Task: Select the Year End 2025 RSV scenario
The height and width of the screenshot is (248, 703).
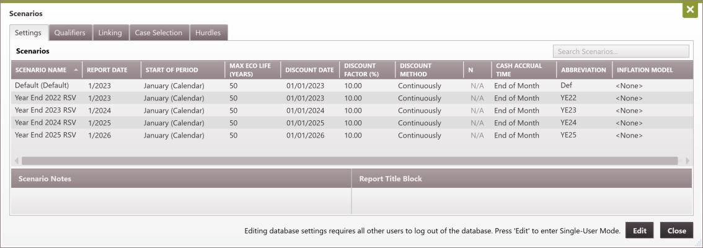Action: [x=45, y=135]
